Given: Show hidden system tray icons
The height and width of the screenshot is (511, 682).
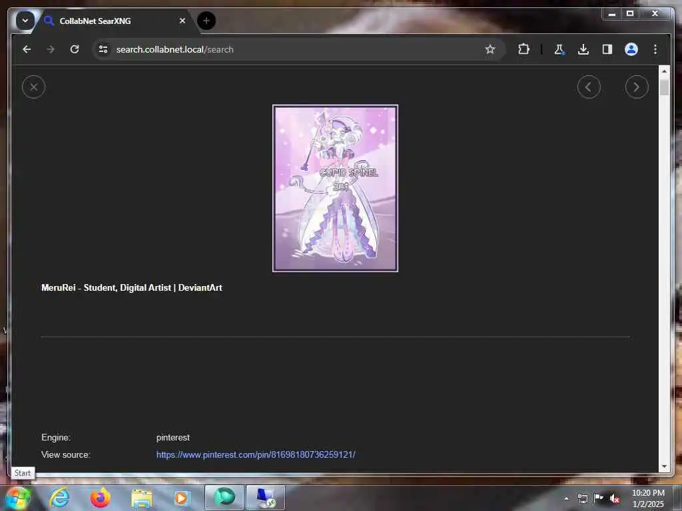Looking at the screenshot, I should (x=566, y=498).
